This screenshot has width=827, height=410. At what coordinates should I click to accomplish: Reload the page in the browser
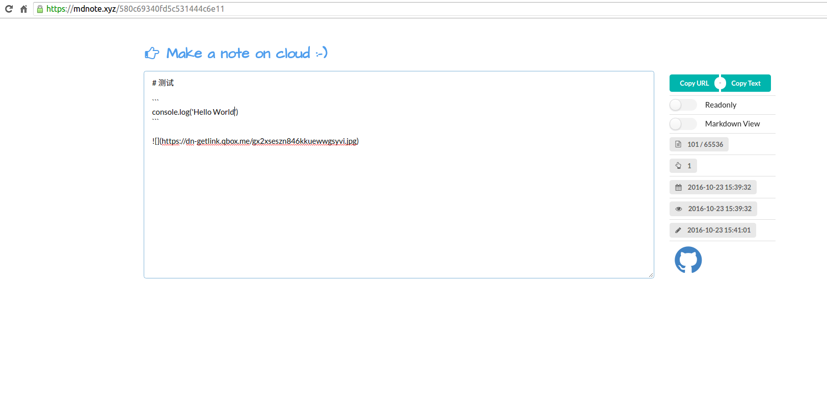[9, 9]
